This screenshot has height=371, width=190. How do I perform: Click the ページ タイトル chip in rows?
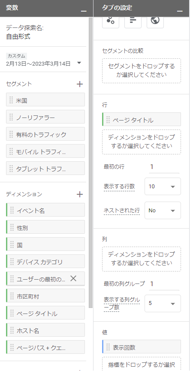click(142, 119)
